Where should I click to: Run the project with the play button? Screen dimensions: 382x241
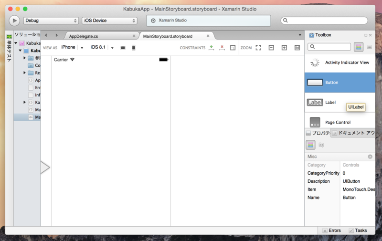15,21
